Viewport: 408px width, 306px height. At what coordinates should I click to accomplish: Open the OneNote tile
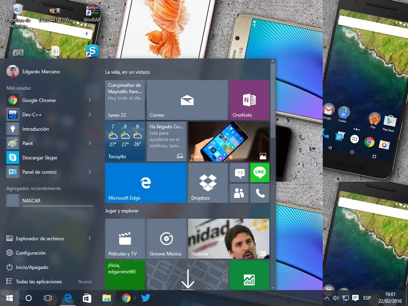point(249,100)
